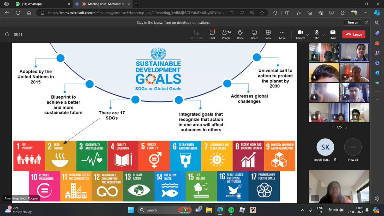Go back in the browser
The image size is (384, 216).
click(8, 13)
